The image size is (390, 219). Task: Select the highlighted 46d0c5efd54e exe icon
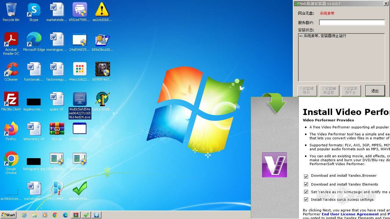click(80, 105)
